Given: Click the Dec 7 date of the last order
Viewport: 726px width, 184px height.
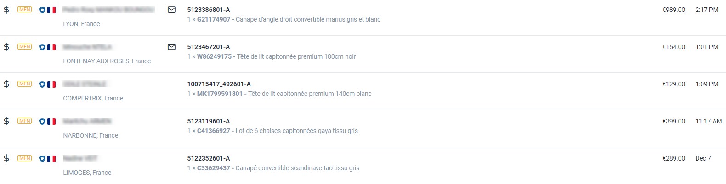Looking at the screenshot, I should (x=703, y=158).
